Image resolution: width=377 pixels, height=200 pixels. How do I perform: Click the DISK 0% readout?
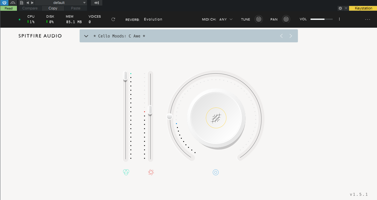[50, 19]
